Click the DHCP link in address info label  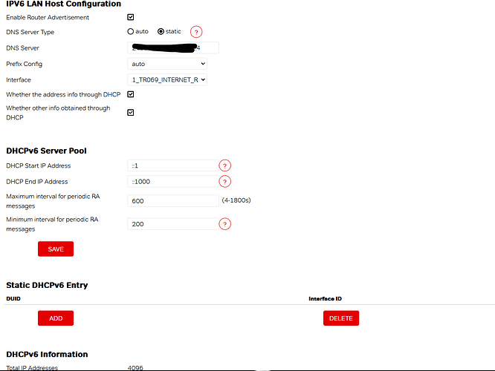111,95
